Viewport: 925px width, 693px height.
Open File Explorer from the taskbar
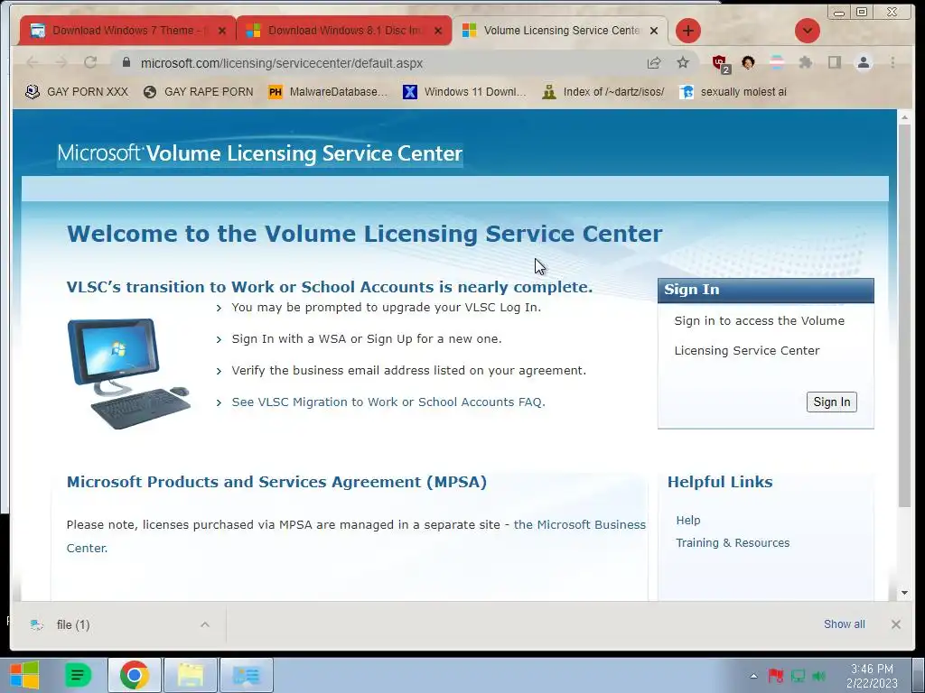click(x=191, y=675)
